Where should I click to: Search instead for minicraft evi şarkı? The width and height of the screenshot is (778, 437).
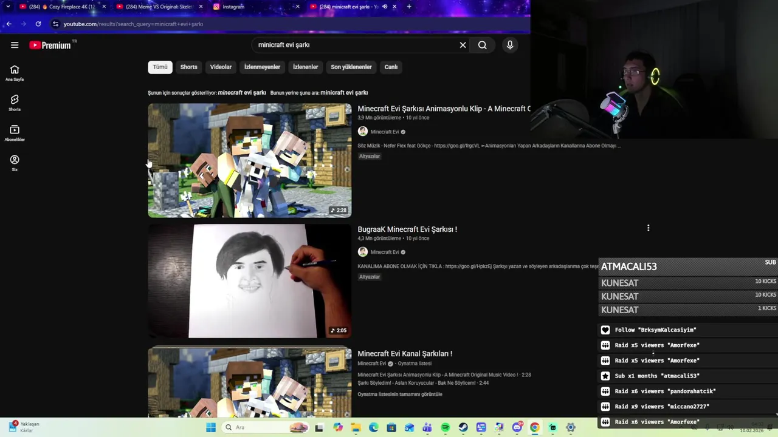[x=344, y=93]
